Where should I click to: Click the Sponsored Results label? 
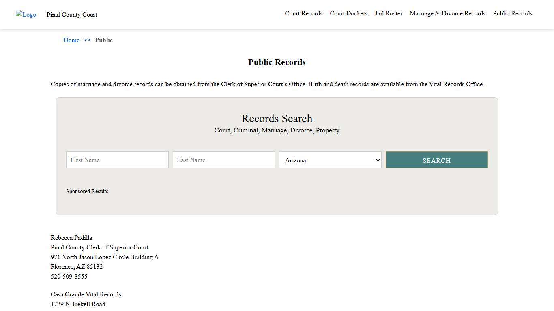(87, 191)
